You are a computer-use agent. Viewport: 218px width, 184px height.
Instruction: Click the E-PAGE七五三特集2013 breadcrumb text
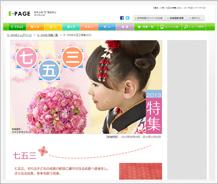77,35
